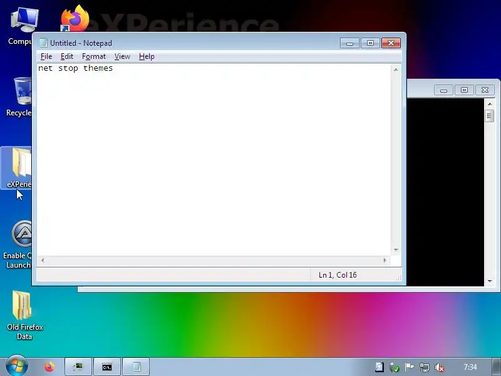Select the Firefox desktop shortcut
This screenshot has height=376, width=501.
(x=75, y=18)
